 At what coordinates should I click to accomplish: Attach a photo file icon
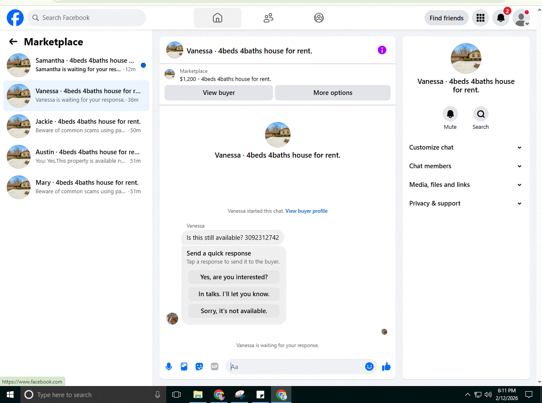coord(184,367)
